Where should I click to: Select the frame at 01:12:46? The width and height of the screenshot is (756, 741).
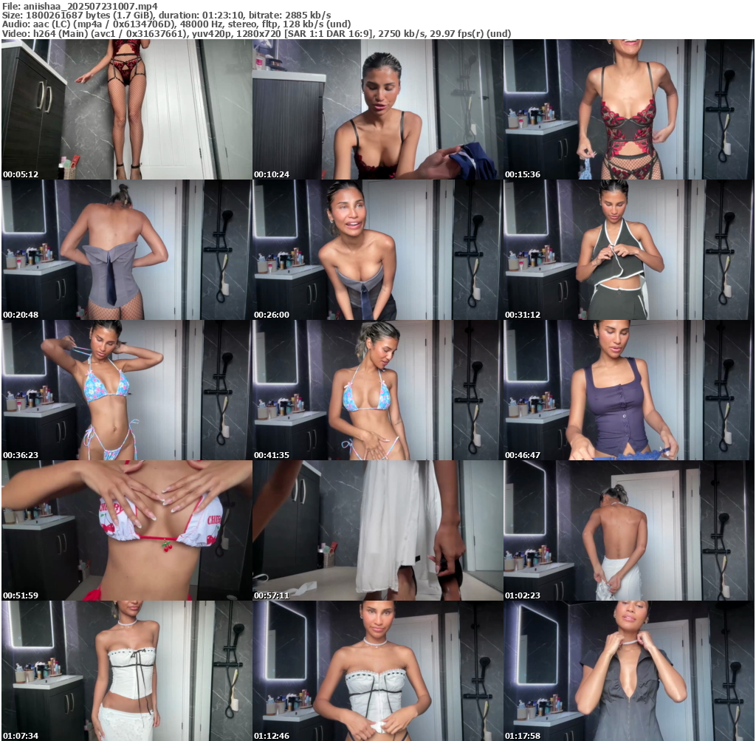(x=377, y=670)
